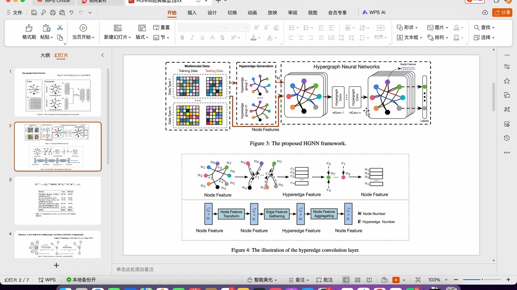Switch to the Outline pane tab

tap(45, 55)
